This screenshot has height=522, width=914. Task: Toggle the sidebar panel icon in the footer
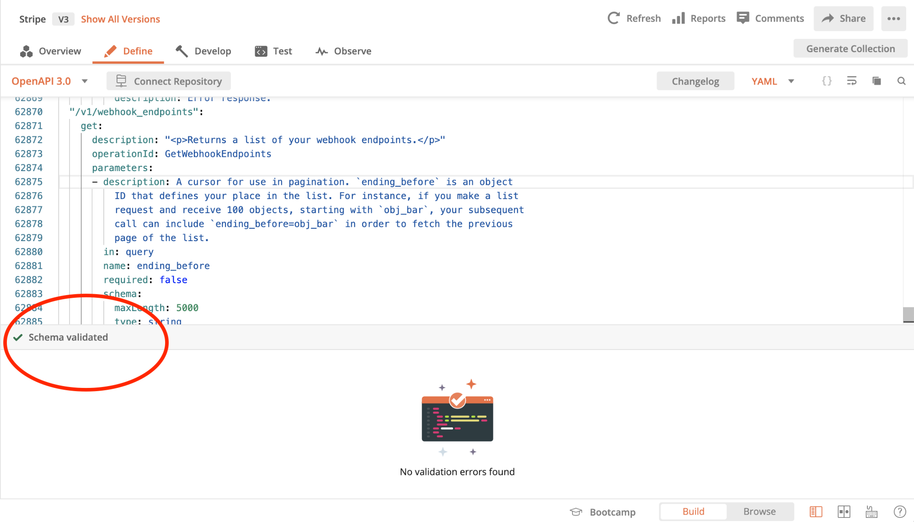[x=816, y=511]
